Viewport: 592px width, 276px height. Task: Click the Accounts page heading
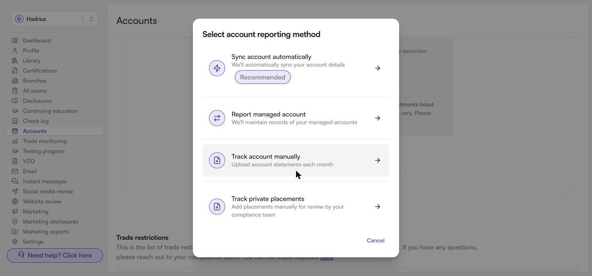137,21
